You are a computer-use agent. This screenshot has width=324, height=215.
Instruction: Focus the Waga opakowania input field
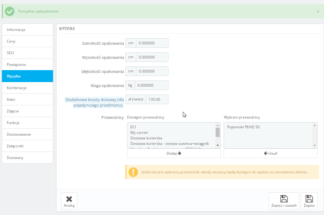coord(152,85)
